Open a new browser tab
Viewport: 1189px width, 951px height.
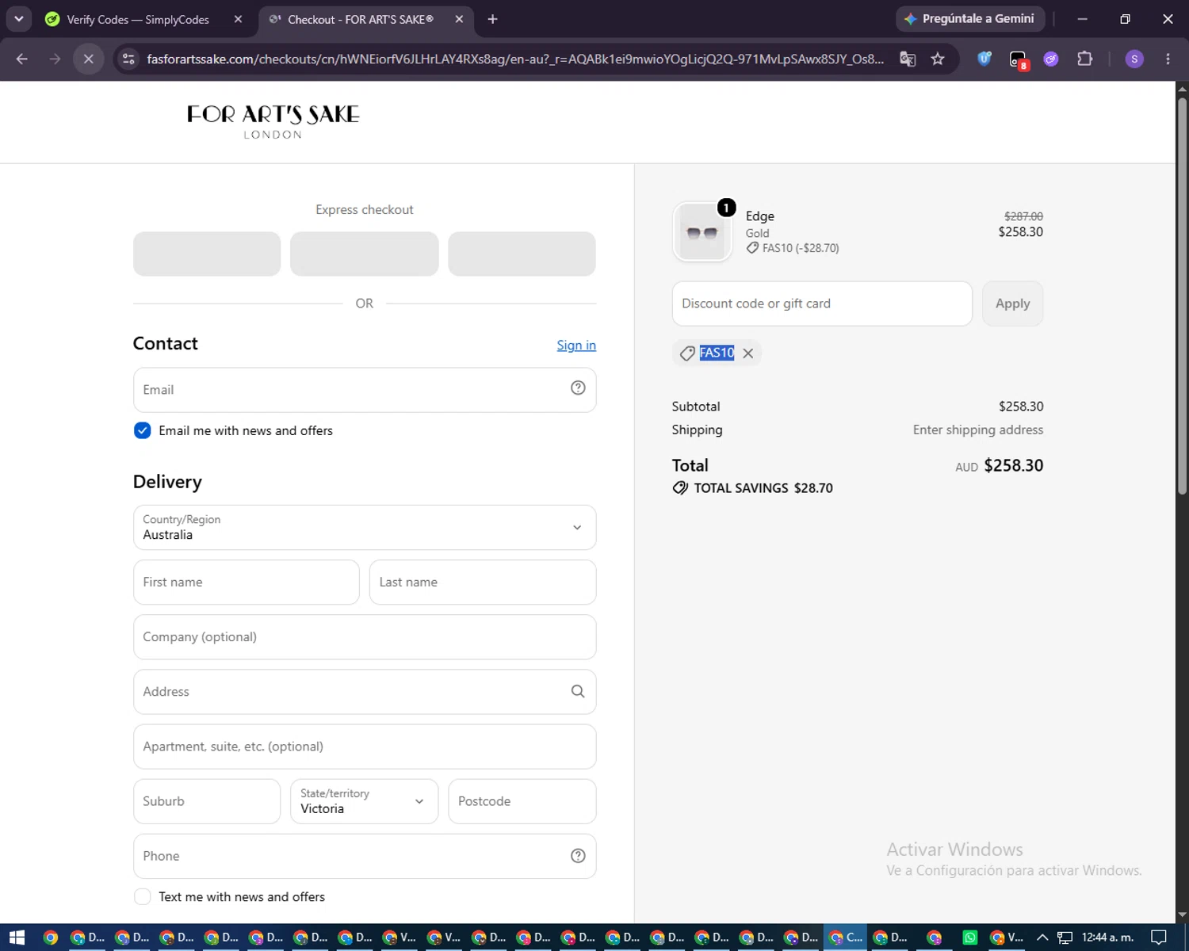(492, 19)
